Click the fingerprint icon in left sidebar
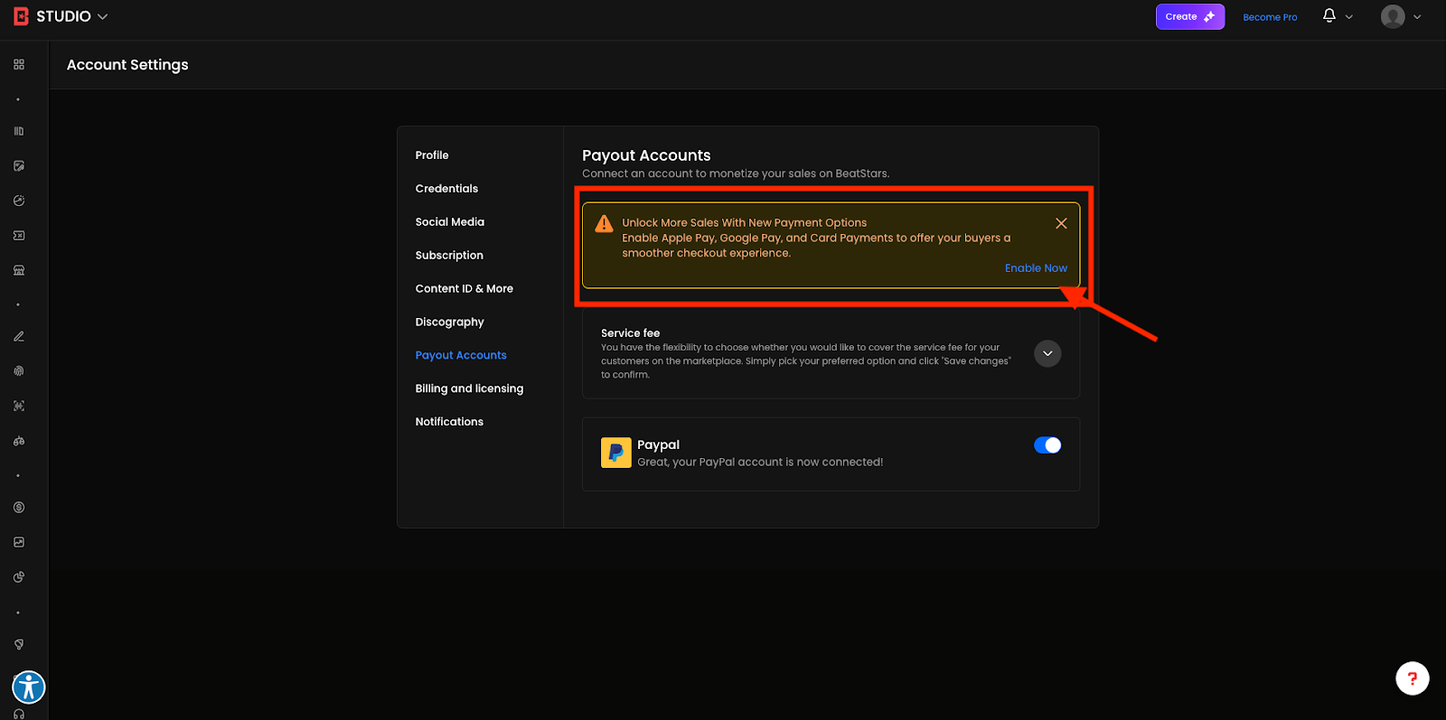1446x720 pixels. point(19,371)
